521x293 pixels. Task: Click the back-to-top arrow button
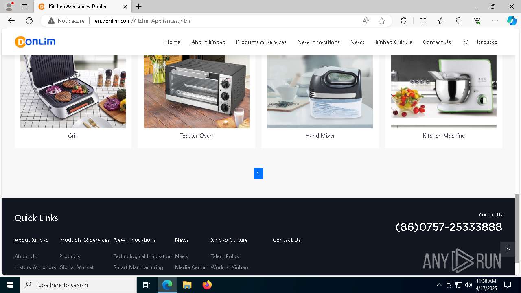click(x=508, y=249)
